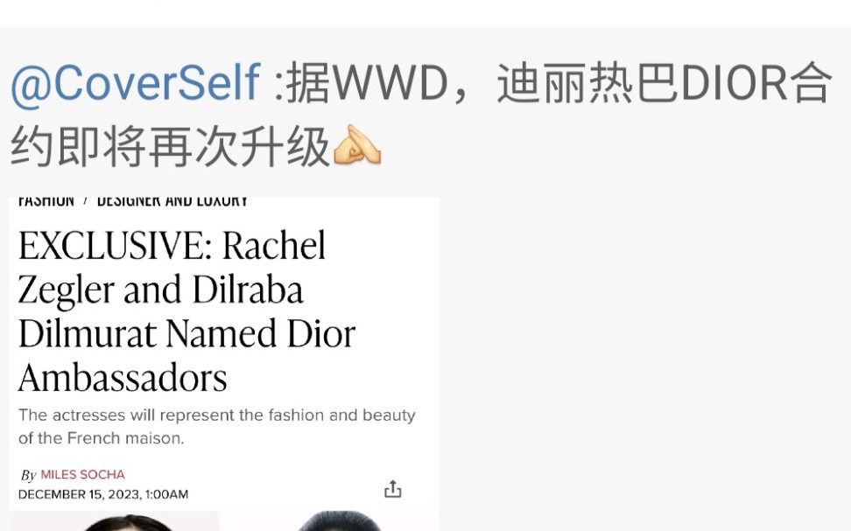Image resolution: width=851 pixels, height=531 pixels.
Task: Open the @CoverSelf user mention
Action: click(x=136, y=83)
